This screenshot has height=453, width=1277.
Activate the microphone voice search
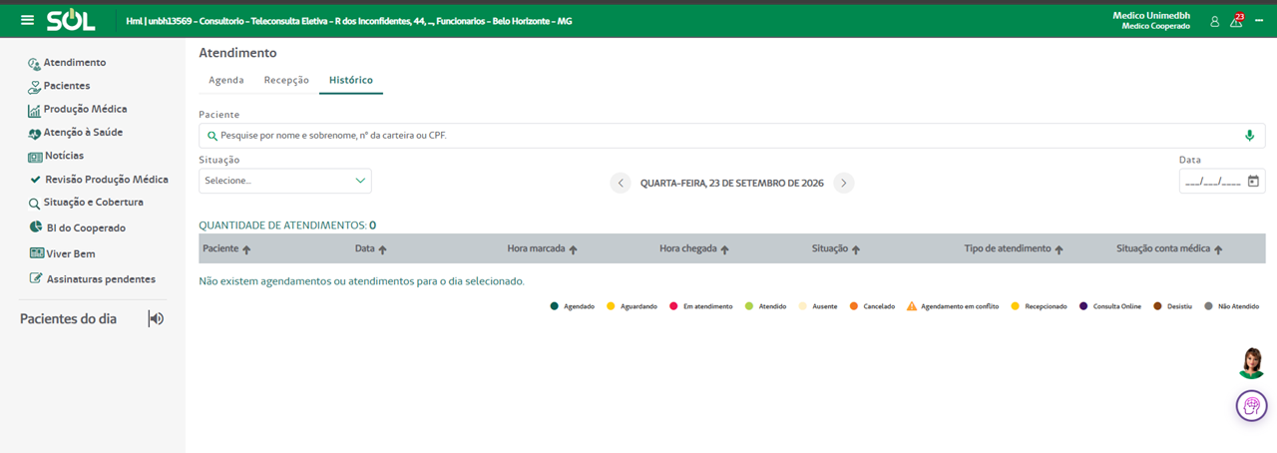pyautogui.click(x=1249, y=136)
